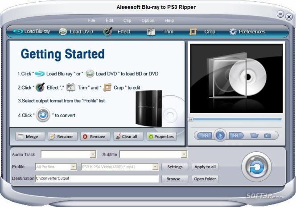Image resolution: width=296 pixels, height=207 pixels.
Task: Click the Browse... button
Action: [175, 179]
